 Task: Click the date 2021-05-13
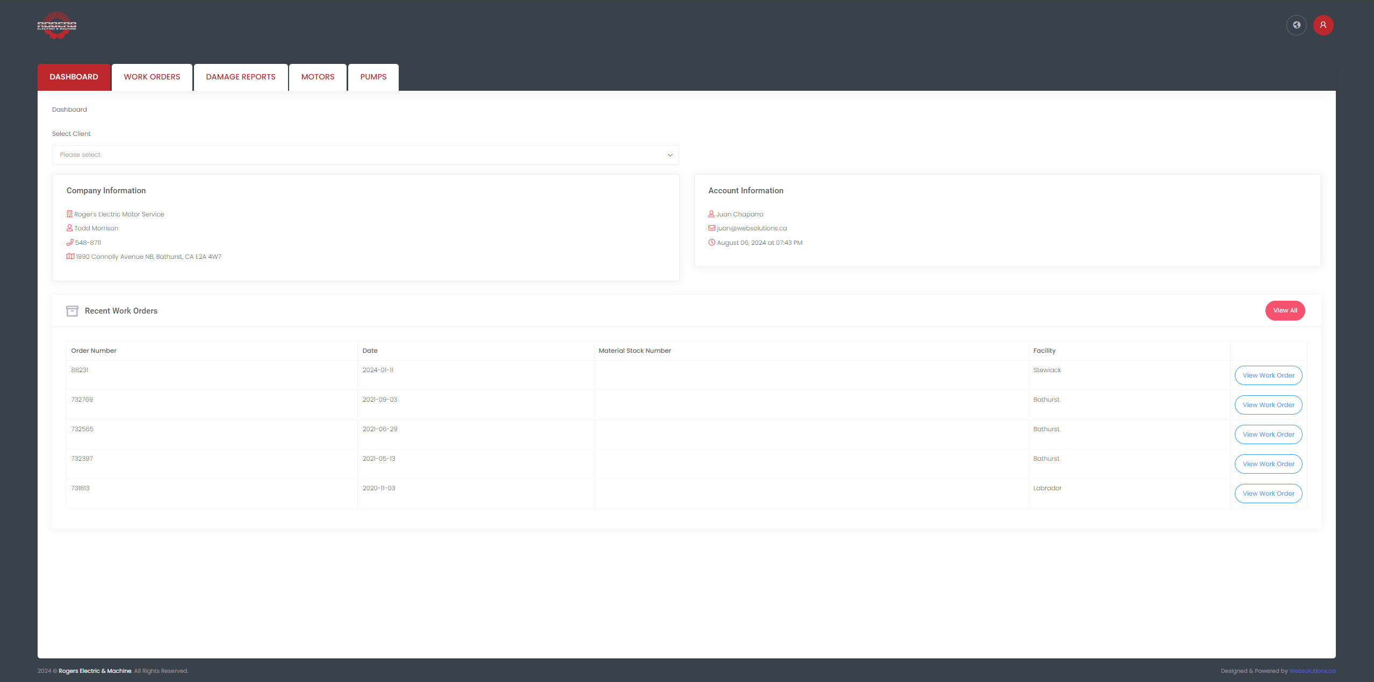[379, 459]
